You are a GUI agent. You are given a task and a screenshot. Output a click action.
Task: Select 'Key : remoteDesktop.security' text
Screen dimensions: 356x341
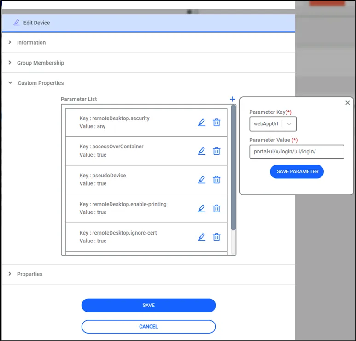[x=114, y=118]
